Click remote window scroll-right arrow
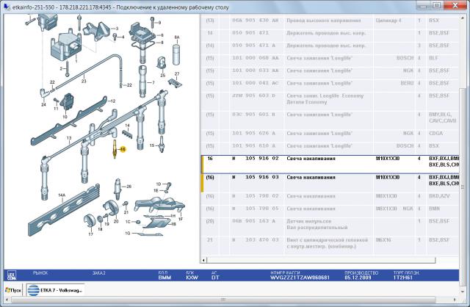The width and height of the screenshot is (470, 307). pos(455,300)
